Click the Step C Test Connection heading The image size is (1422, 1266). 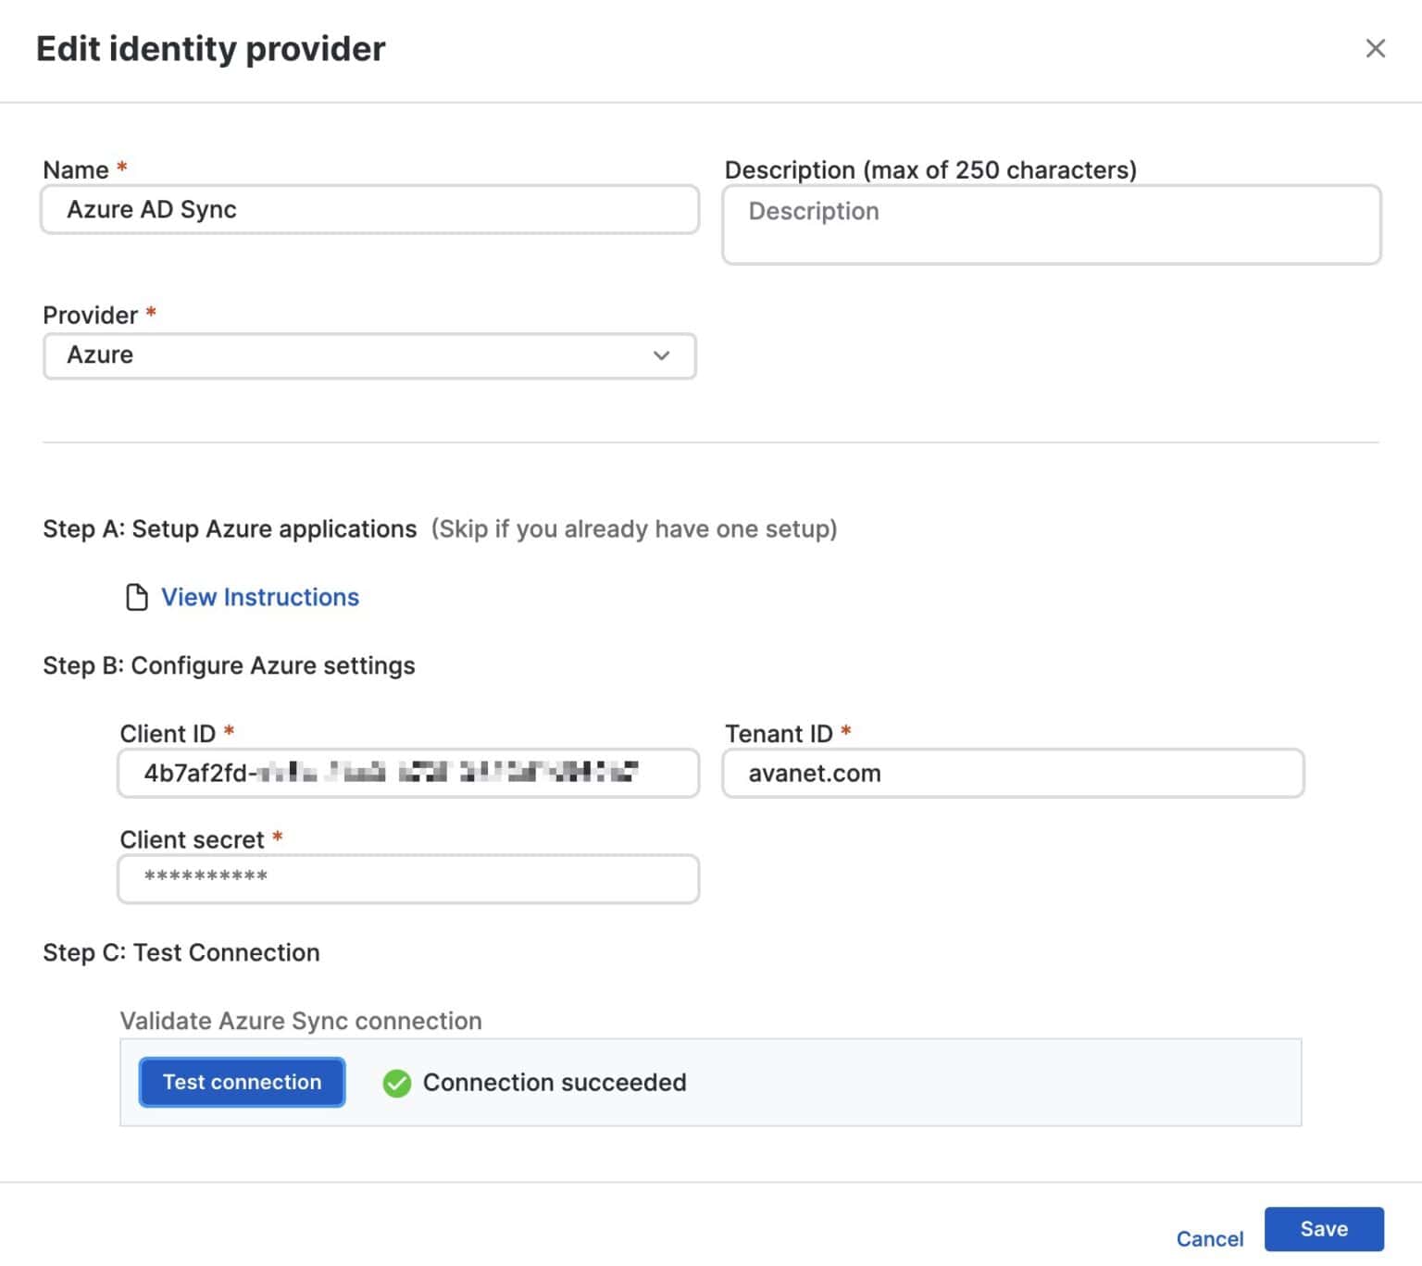[181, 952]
